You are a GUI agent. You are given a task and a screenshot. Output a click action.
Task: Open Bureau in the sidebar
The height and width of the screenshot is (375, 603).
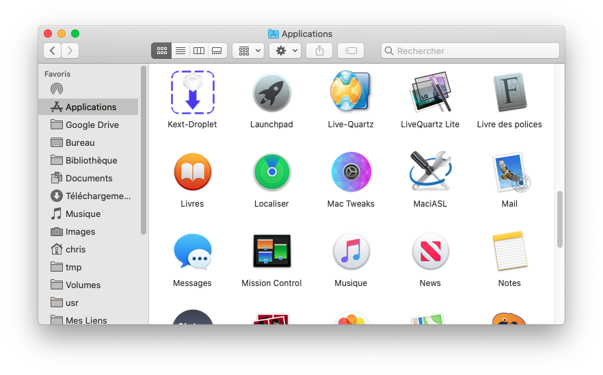coord(88,142)
